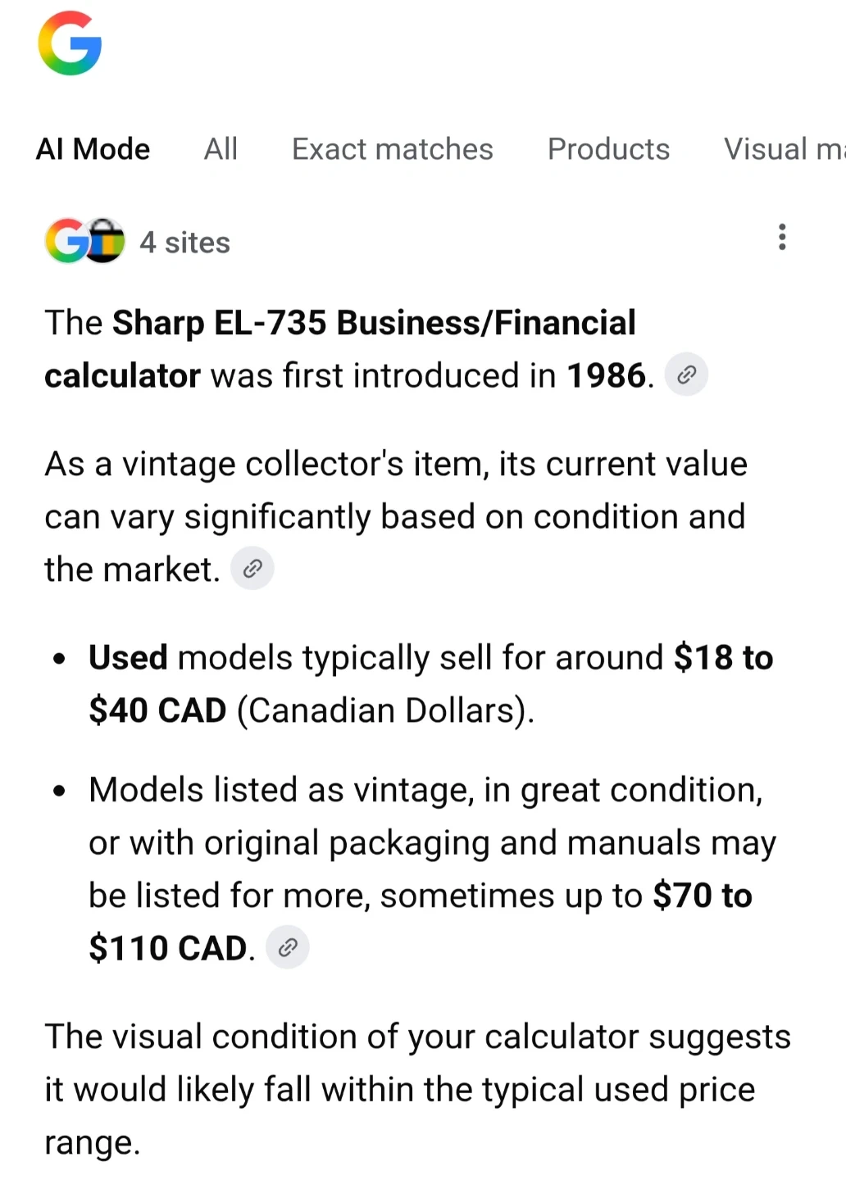Tap the Google favicon beside 4 sites
Viewport: 846px width, 1180px height.
[67, 241]
